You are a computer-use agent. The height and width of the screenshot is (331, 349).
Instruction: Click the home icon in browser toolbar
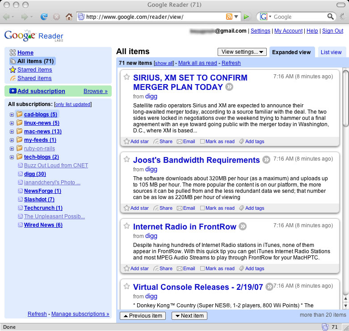[69, 17]
